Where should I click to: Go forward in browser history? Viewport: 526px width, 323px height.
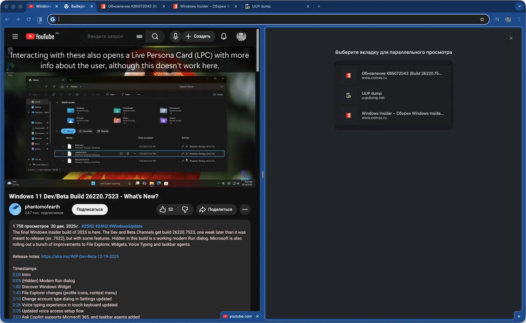coord(18,19)
